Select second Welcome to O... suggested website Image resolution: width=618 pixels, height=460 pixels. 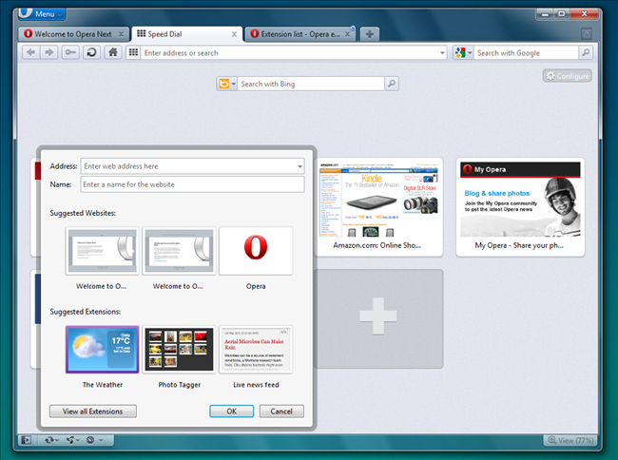click(x=179, y=251)
